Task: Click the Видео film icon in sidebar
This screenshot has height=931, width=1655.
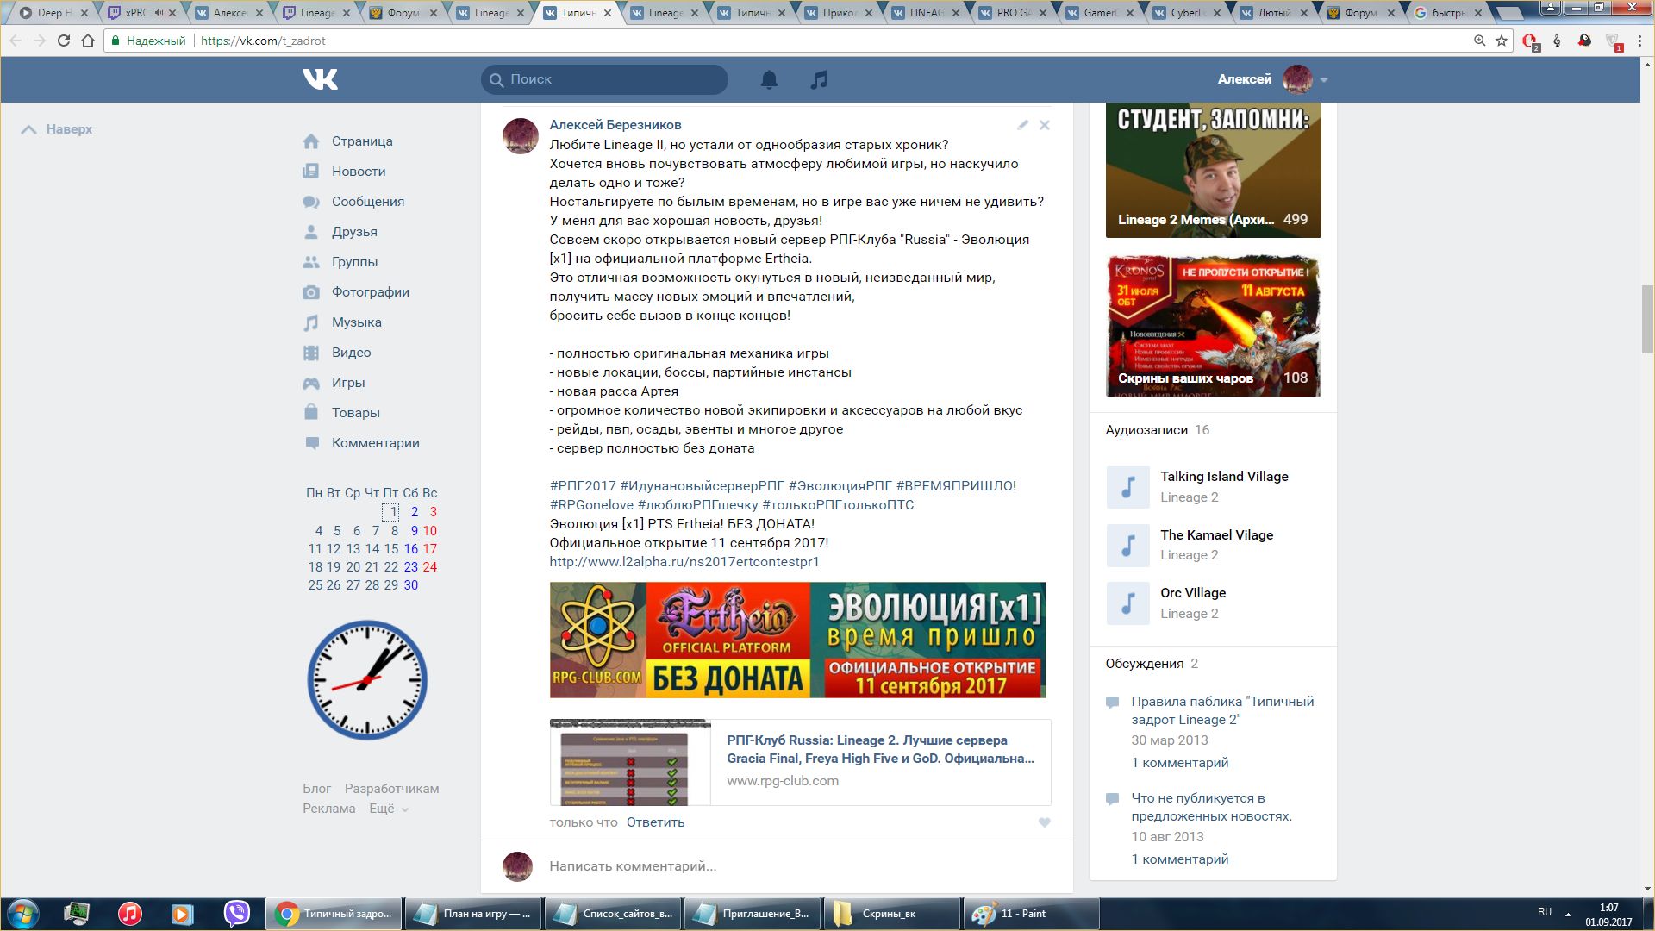Action: coord(311,353)
